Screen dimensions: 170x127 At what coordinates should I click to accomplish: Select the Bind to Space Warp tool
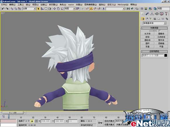click(x=19, y=9)
